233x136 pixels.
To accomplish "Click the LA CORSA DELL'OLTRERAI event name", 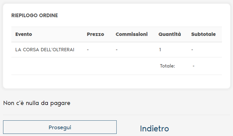I will pyautogui.click(x=45, y=49).
